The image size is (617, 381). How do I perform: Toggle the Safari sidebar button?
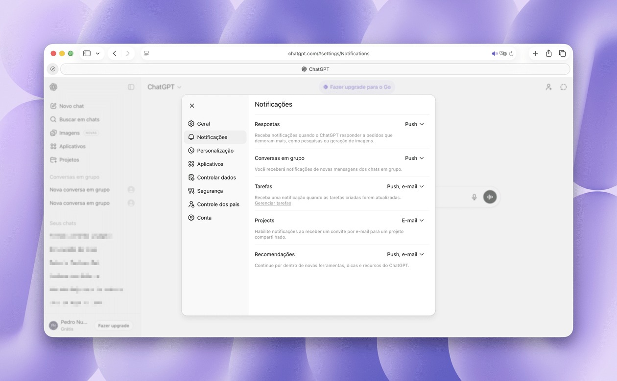pyautogui.click(x=87, y=53)
